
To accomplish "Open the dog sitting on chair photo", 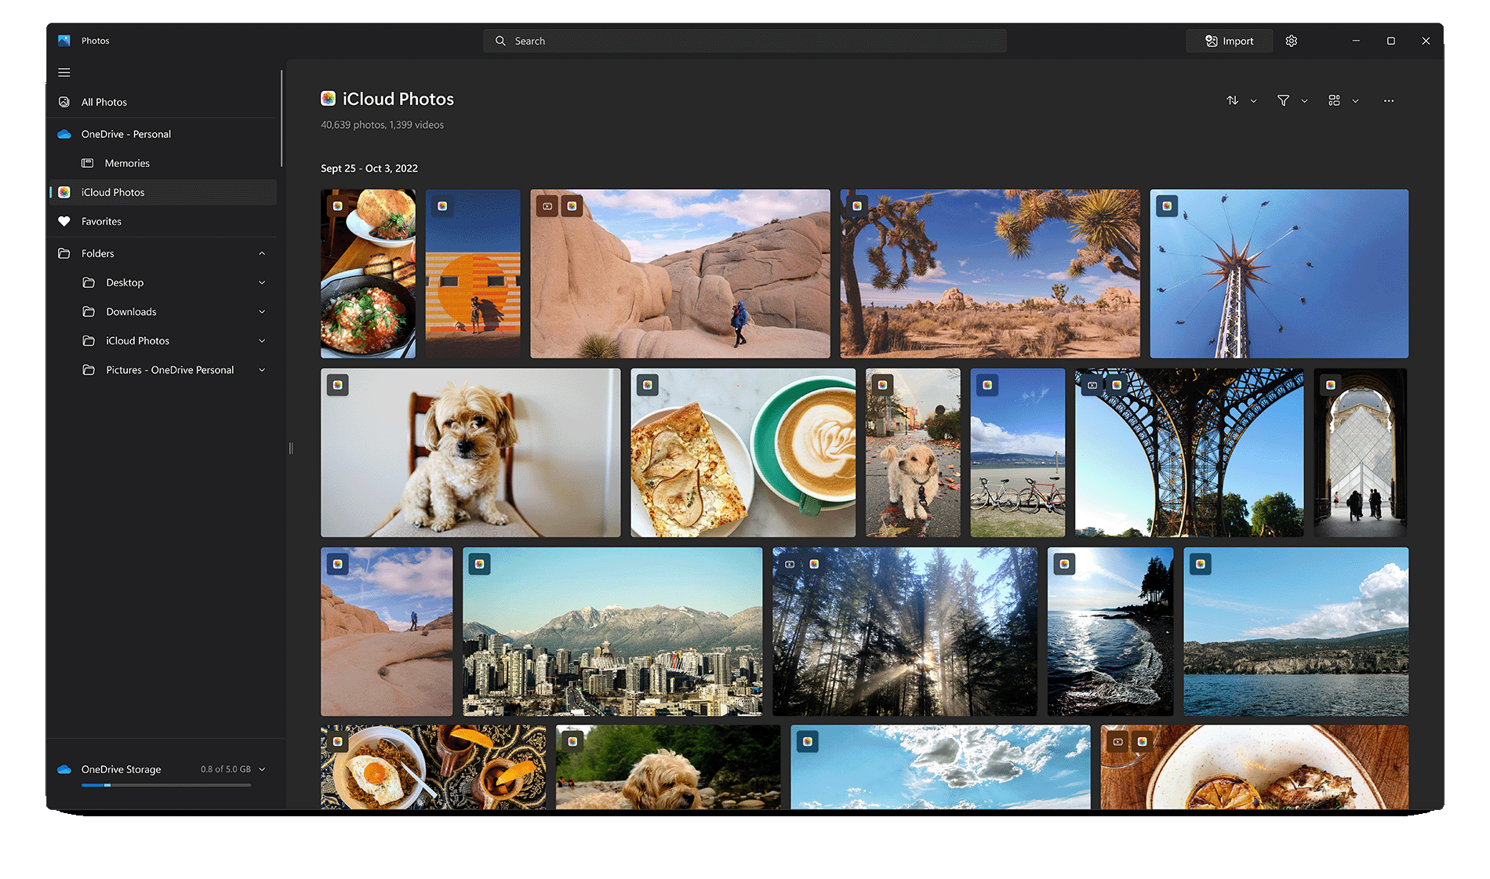I will (469, 452).
